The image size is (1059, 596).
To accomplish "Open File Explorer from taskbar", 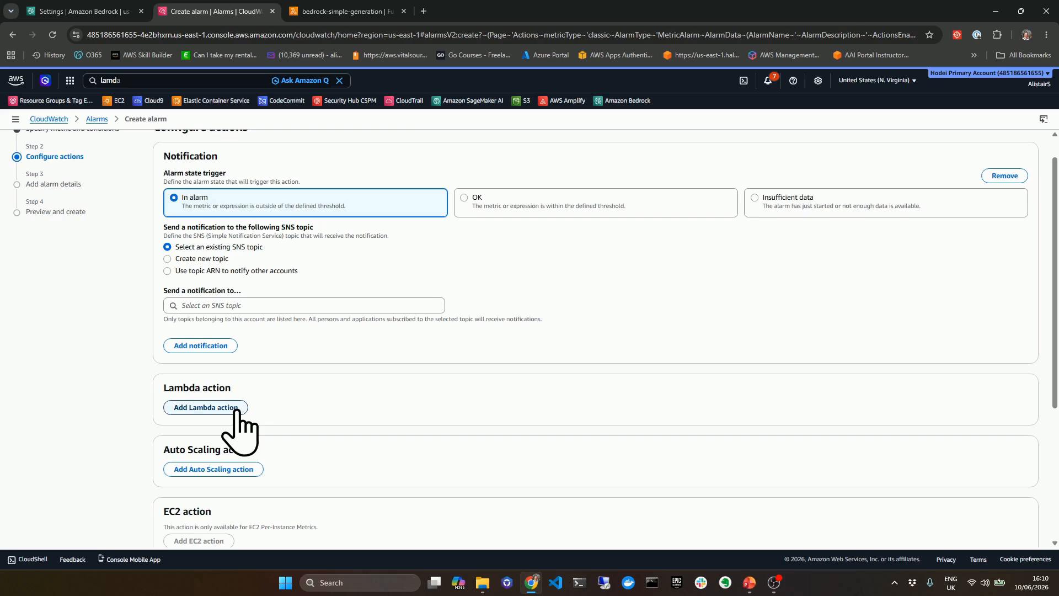I will click(483, 583).
